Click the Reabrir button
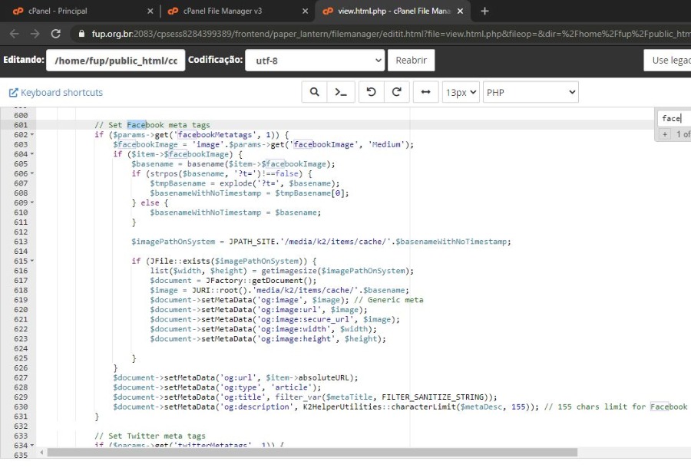The height and width of the screenshot is (471, 691). 412,61
